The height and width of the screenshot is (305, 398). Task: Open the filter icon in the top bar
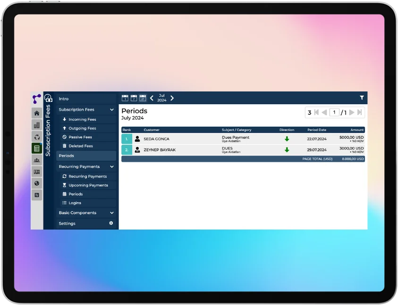362,98
